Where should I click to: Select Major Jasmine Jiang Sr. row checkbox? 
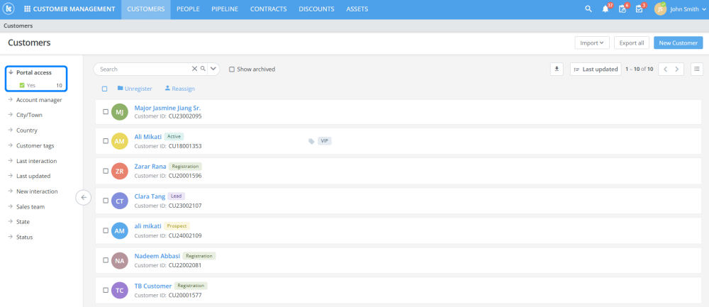coord(106,112)
